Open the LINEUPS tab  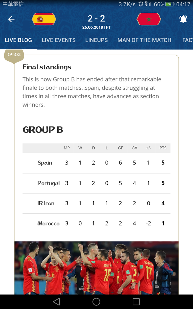click(96, 40)
